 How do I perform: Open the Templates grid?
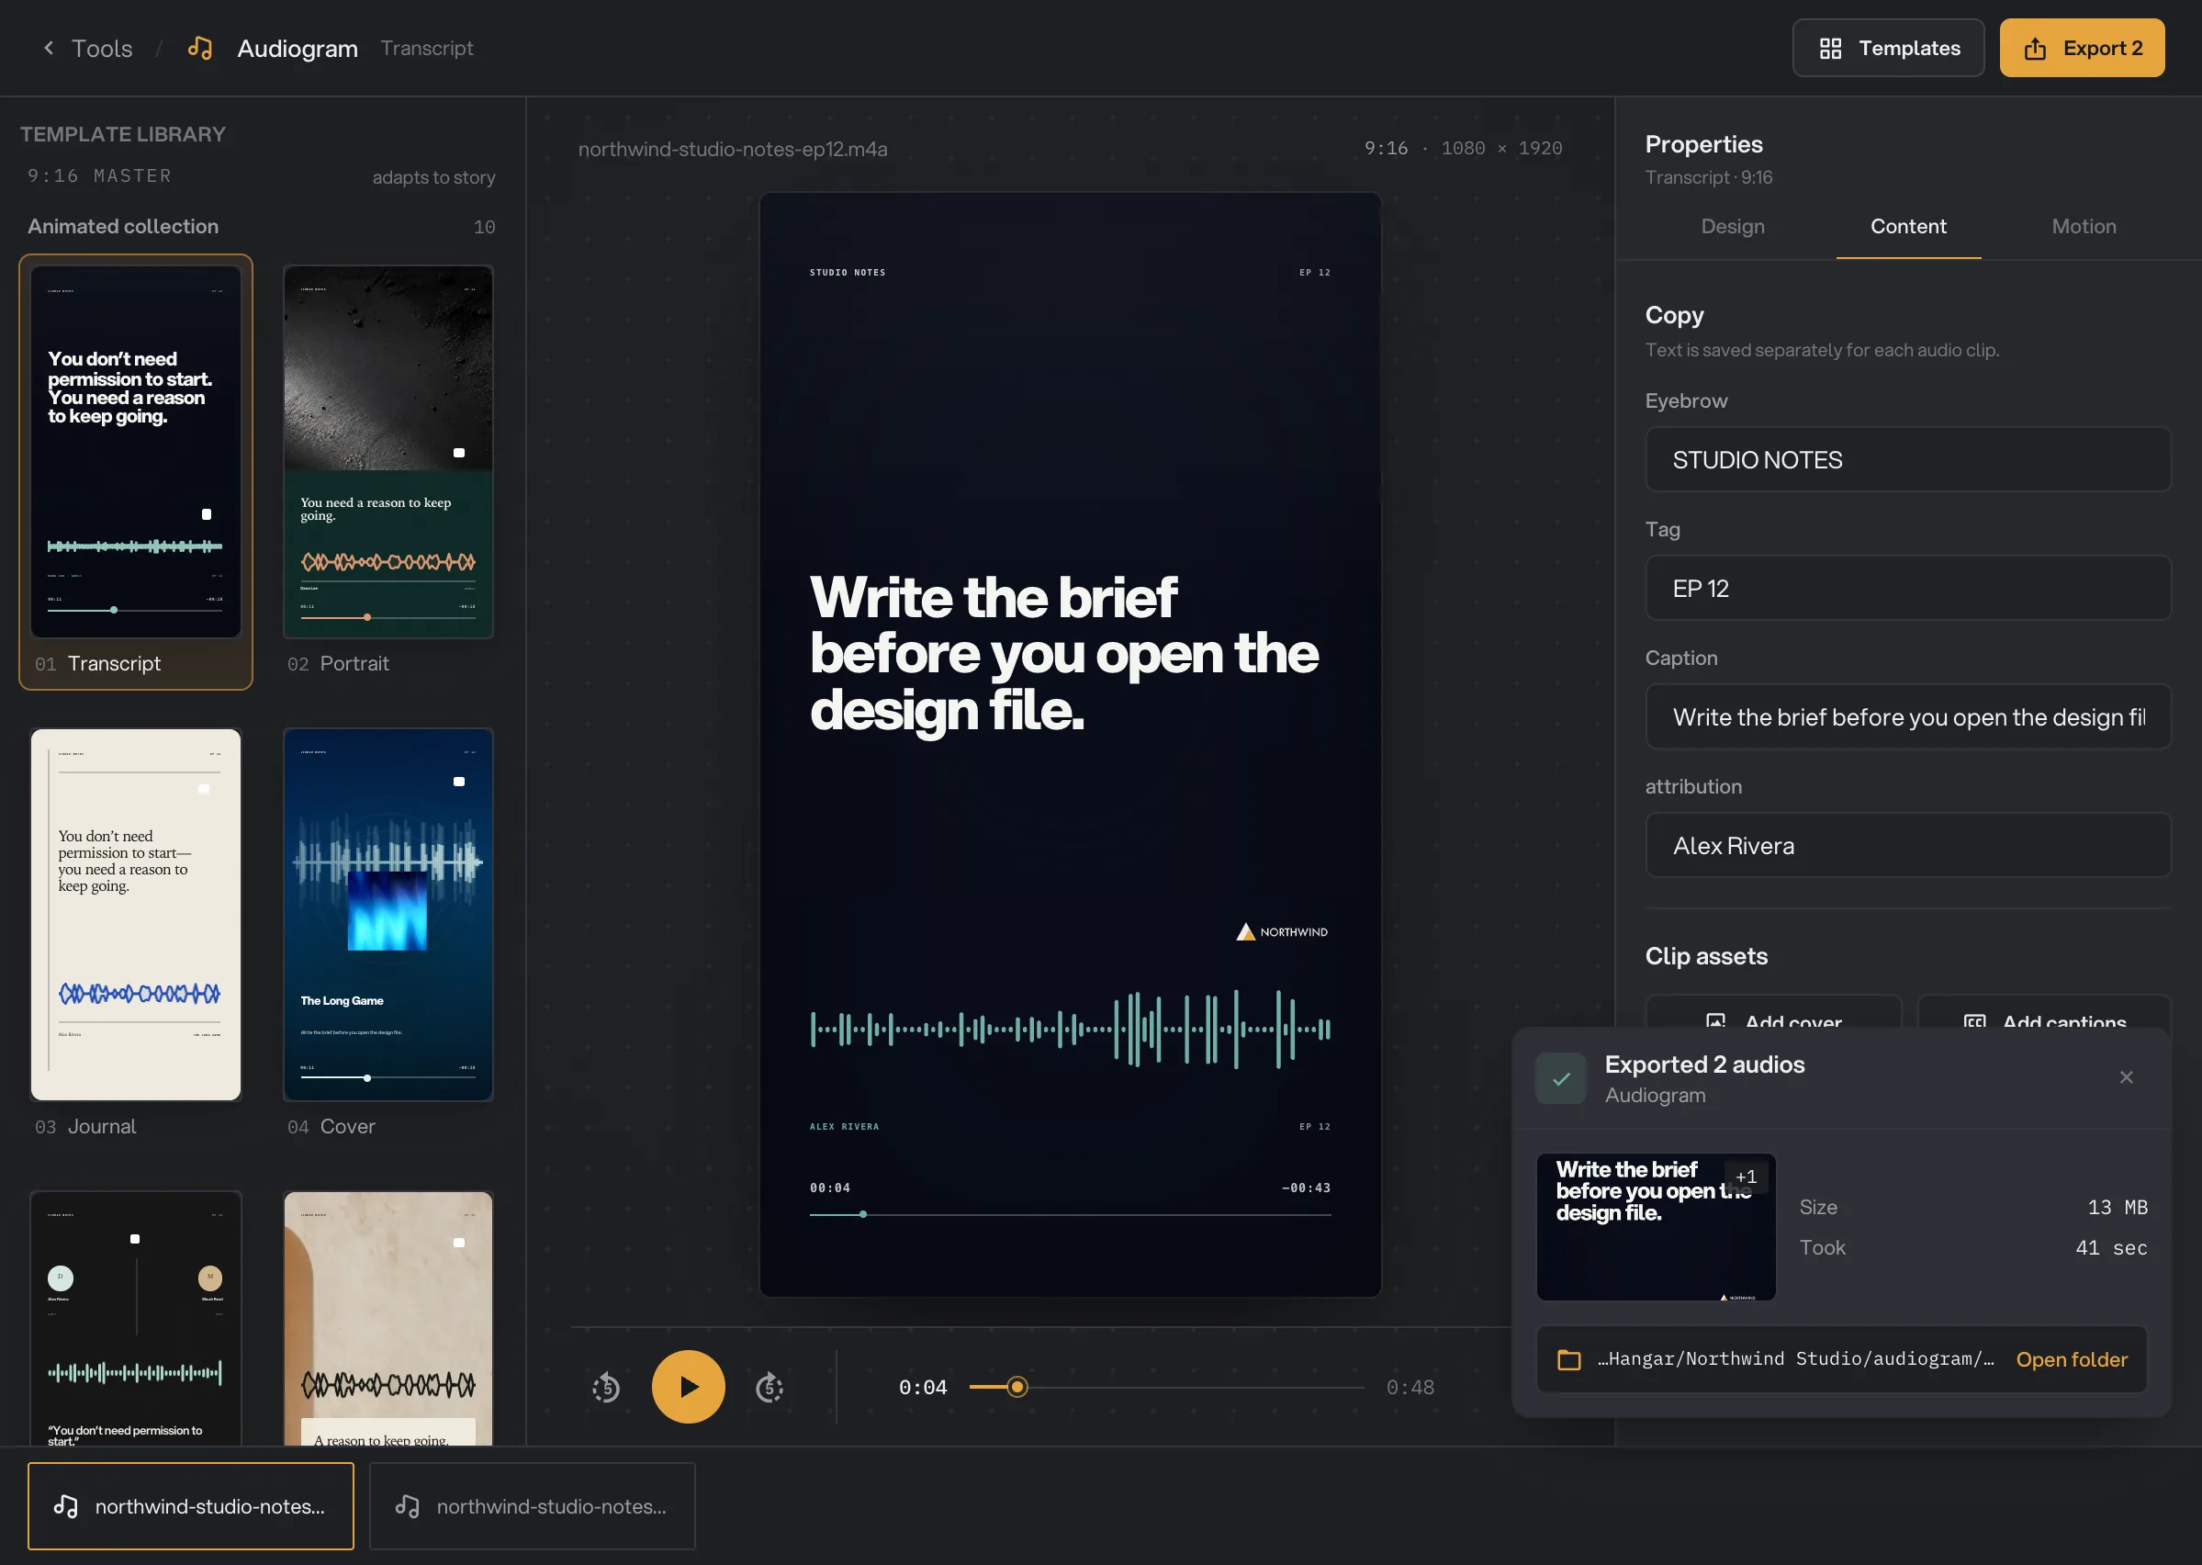[x=1888, y=48]
